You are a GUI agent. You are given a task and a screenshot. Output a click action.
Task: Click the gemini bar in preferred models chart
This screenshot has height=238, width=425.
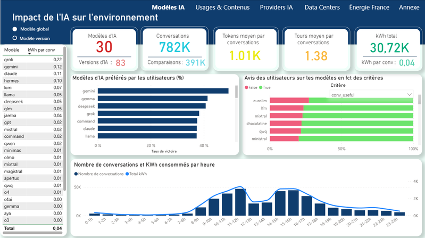pyautogui.click(x=163, y=91)
